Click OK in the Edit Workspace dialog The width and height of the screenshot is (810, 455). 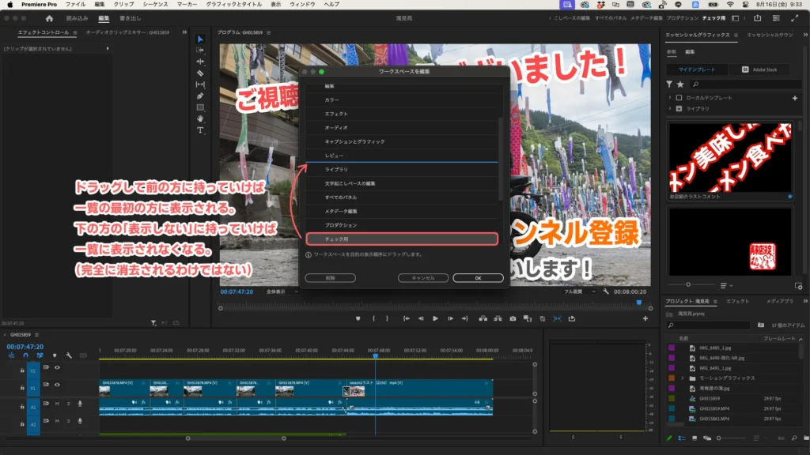pos(478,277)
